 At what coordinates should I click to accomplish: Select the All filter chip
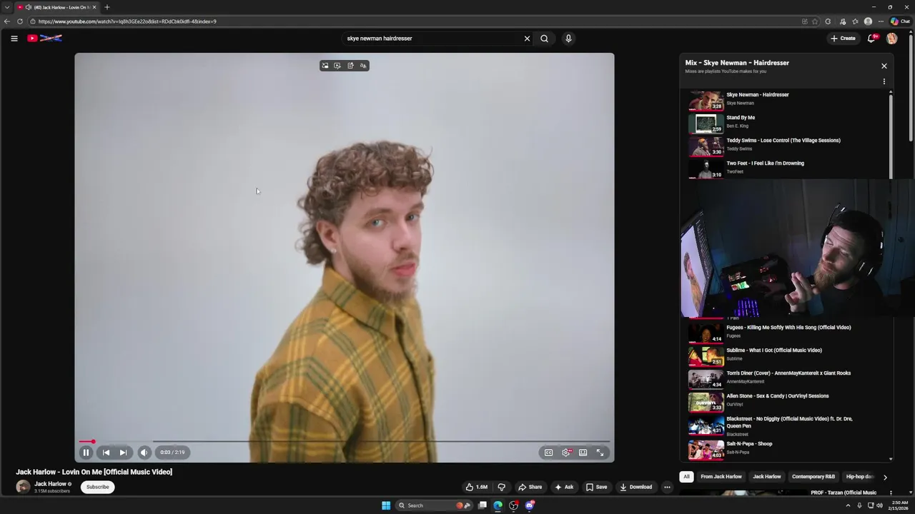tap(686, 476)
